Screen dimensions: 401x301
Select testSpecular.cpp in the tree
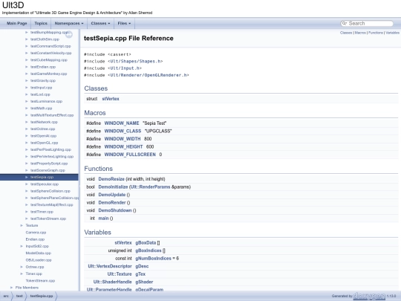[45, 184]
